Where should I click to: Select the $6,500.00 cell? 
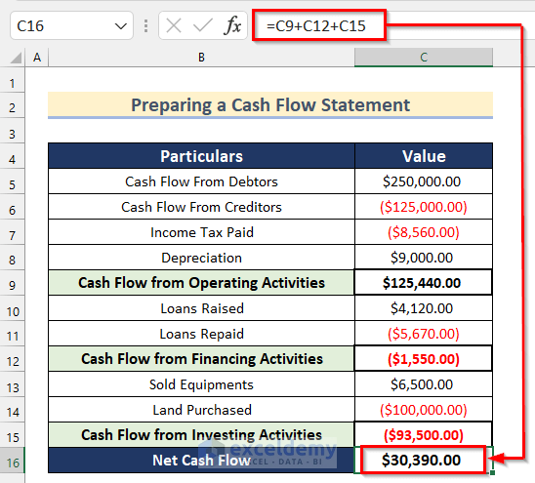(x=424, y=384)
